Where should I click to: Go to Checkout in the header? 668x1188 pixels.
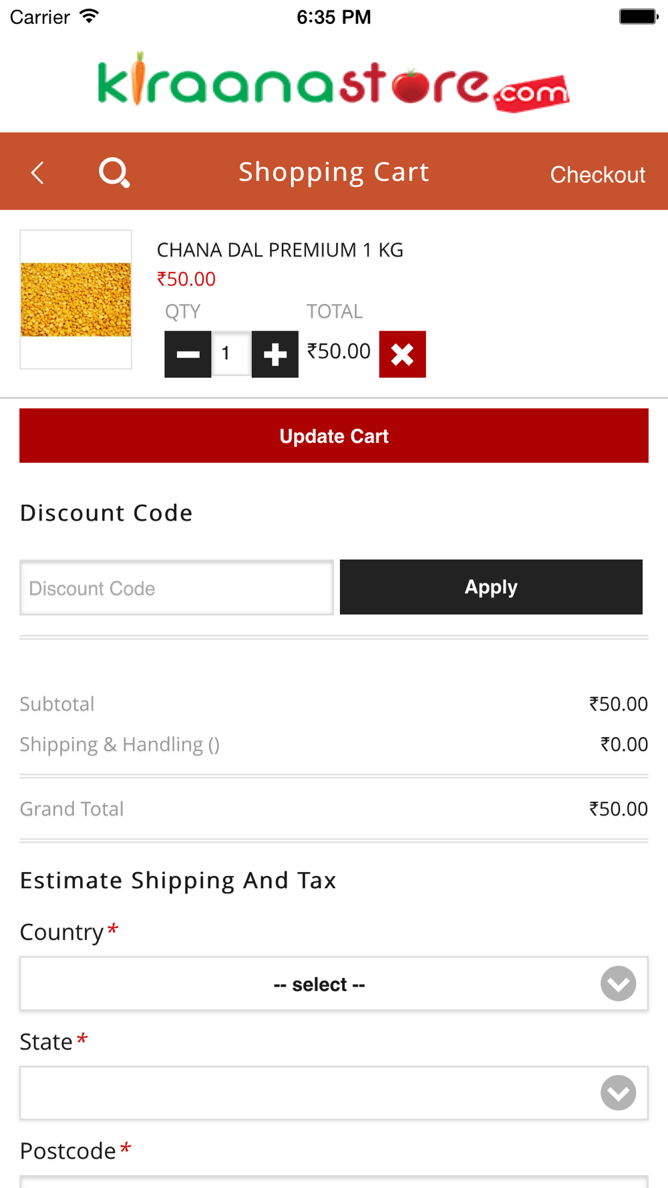(x=597, y=174)
